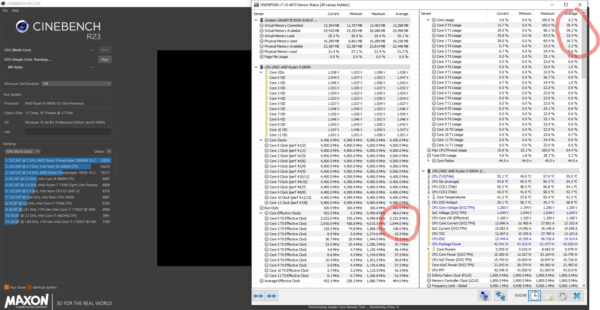Collapse the CPU [#0]: AMD Ryzen 9 5900X group
This screenshot has height=310, width=600.
pyautogui.click(x=256, y=67)
